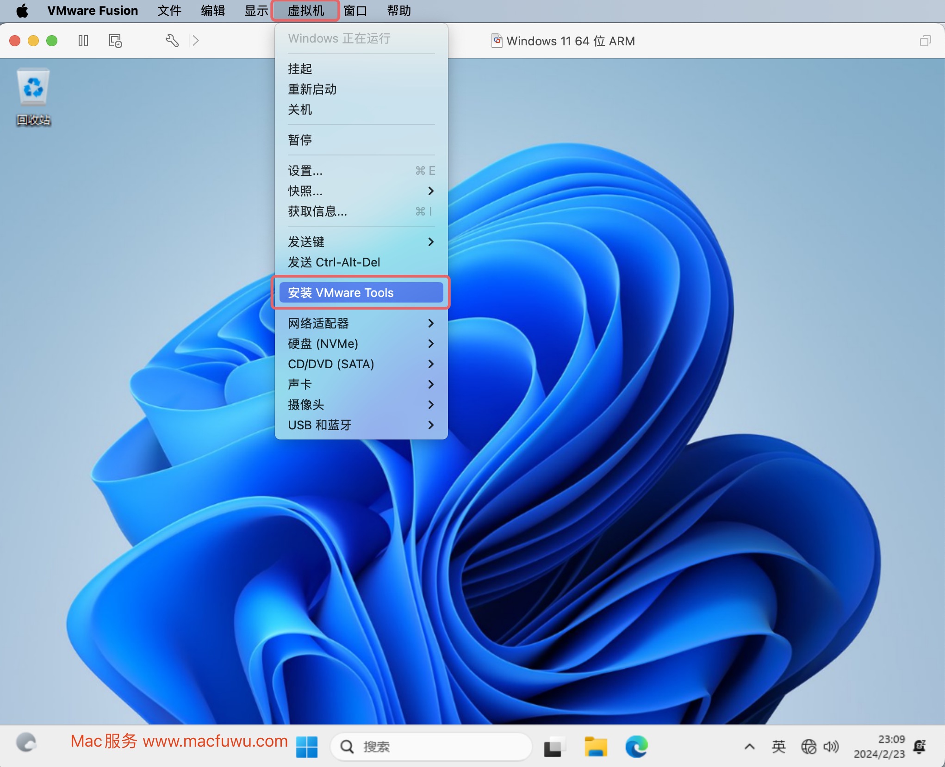Open the Apple menu
This screenshot has height=767, width=945.
tap(22, 10)
